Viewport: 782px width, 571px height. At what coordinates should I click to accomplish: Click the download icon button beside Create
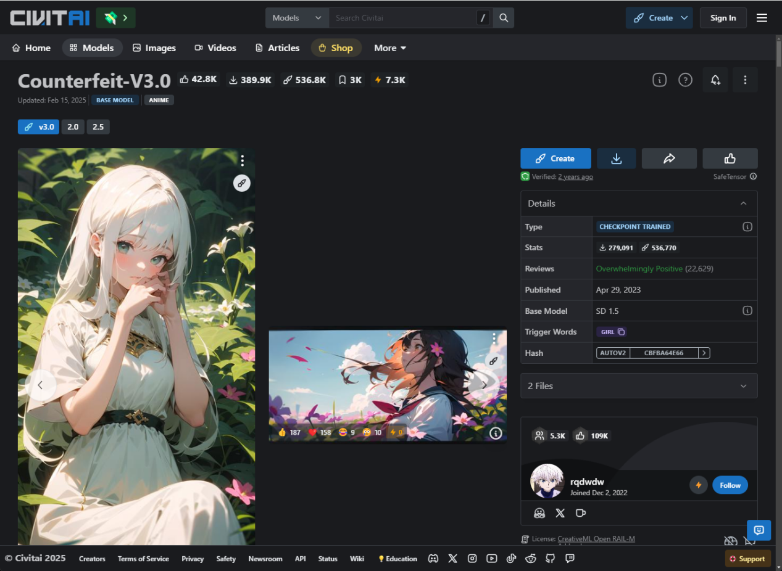(616, 158)
